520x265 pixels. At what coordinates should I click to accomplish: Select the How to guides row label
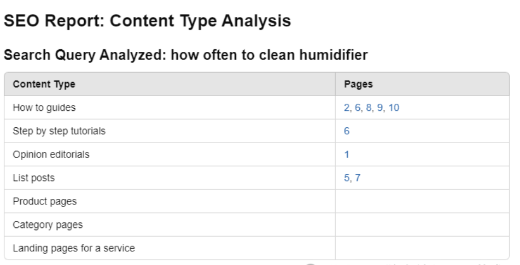[44, 108]
